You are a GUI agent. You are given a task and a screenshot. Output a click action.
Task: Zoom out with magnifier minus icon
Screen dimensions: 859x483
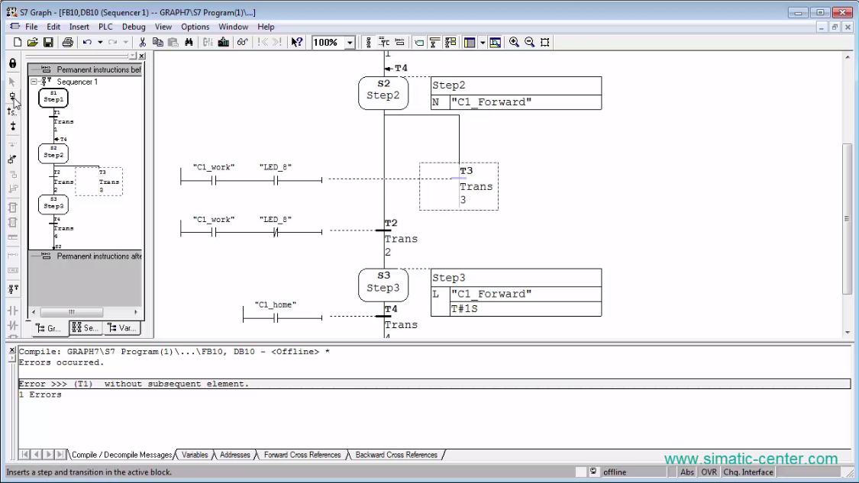click(x=529, y=42)
